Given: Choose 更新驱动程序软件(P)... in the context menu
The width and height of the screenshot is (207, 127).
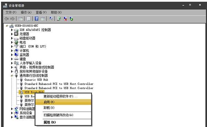Looking at the screenshot, I should pyautogui.click(x=63, y=96).
